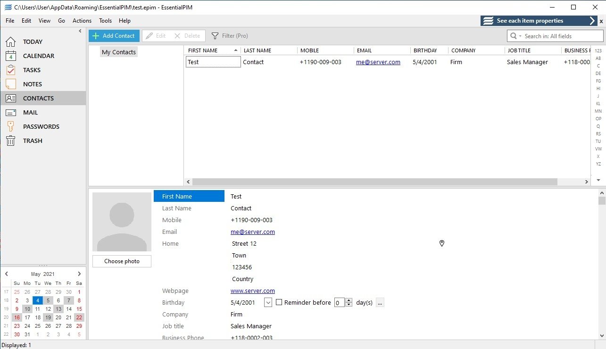The width and height of the screenshot is (606, 349).
Task: Click the details pane vertical scrollbar
Action: coord(602,200)
